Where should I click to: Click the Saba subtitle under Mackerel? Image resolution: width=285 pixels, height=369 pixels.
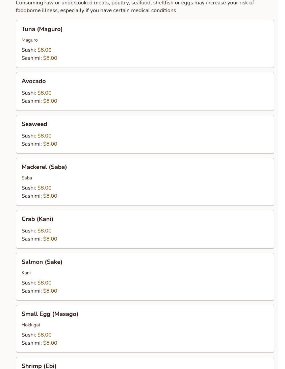coord(27,178)
